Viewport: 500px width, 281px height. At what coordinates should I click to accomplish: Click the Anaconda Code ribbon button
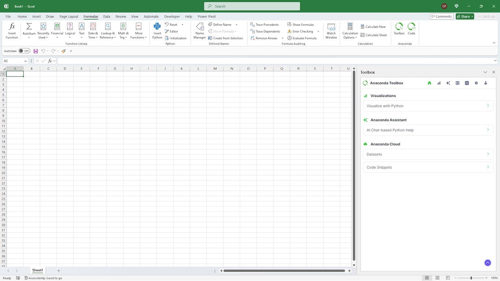[x=411, y=29]
